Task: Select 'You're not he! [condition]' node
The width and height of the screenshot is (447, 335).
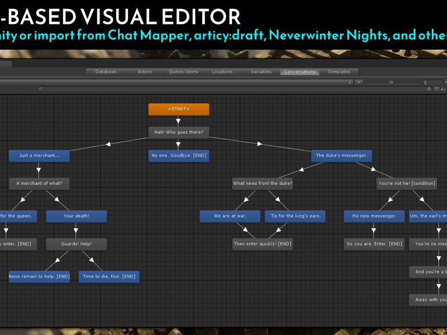Action: pos(407,184)
